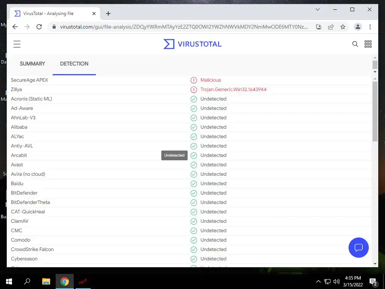Open the notification center icon
This screenshot has height=289, width=385.
[373, 282]
